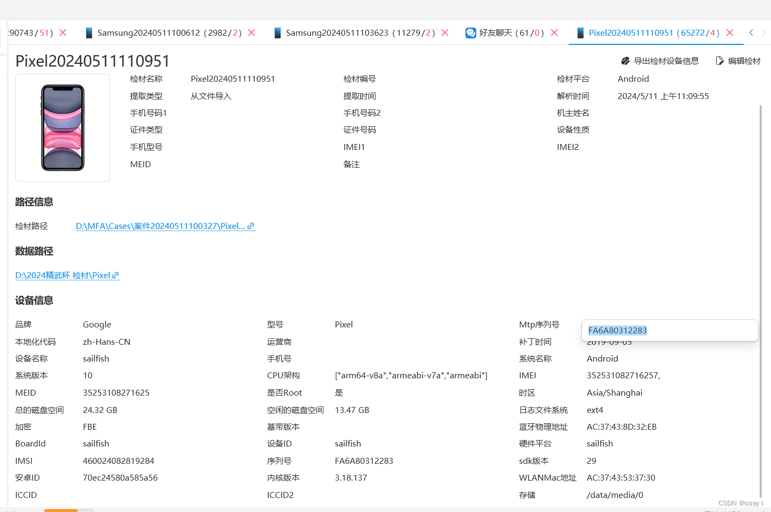Close the partially visible tab ending 90743/51
This screenshot has width=771, height=512.
pos(63,33)
